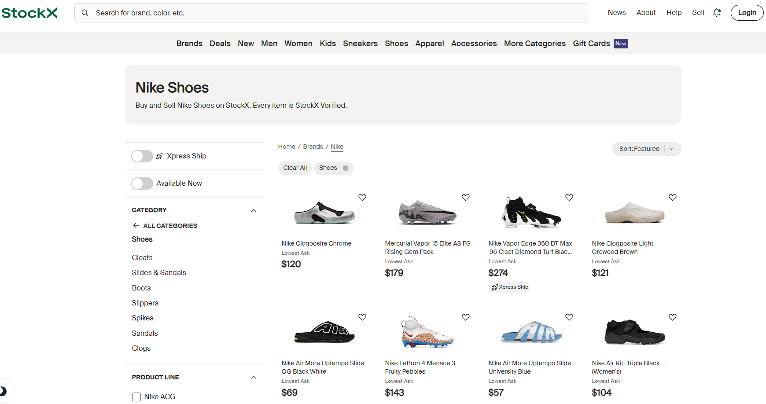Click the search input field
Viewport: 766px width, 404px height.
click(x=335, y=13)
